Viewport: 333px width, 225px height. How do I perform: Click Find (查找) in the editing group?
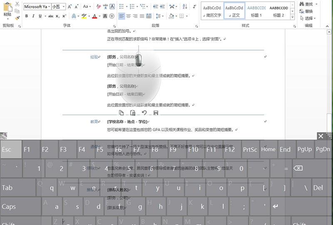point(306,4)
